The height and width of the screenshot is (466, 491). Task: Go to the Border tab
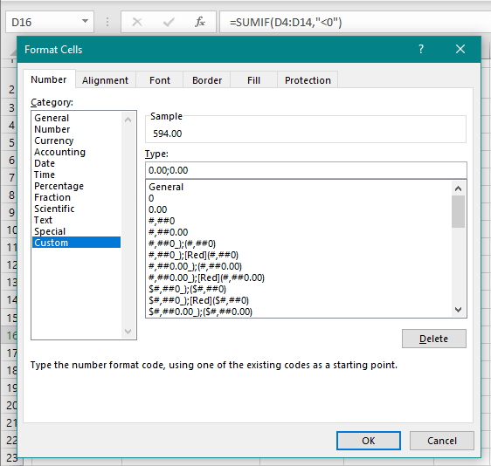coord(207,80)
